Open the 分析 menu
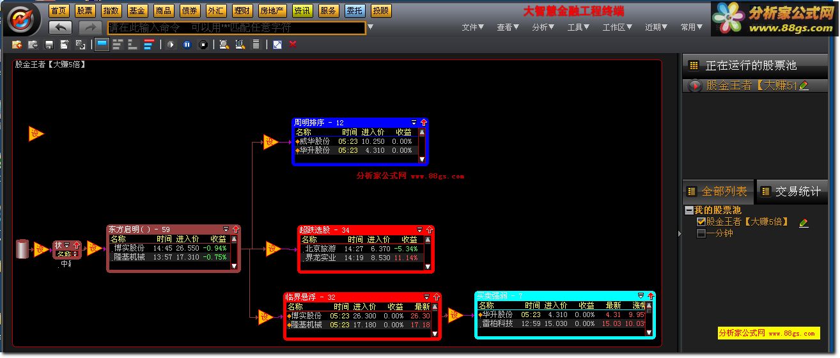The height and width of the screenshot is (358, 840). pyautogui.click(x=543, y=27)
